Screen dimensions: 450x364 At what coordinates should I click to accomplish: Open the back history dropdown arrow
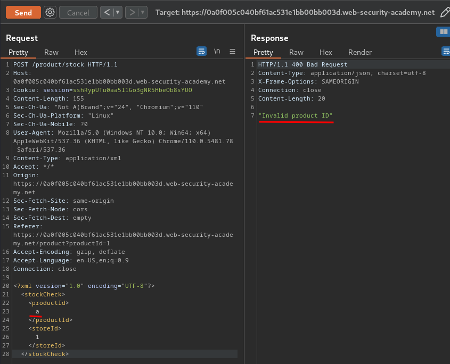click(x=118, y=12)
